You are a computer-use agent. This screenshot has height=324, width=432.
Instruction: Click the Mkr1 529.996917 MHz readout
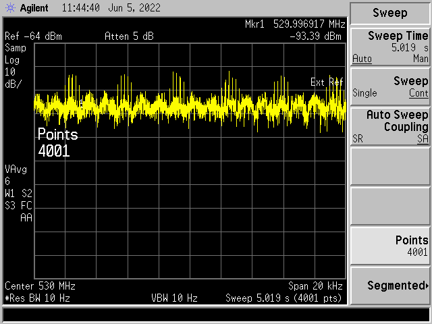pos(295,24)
